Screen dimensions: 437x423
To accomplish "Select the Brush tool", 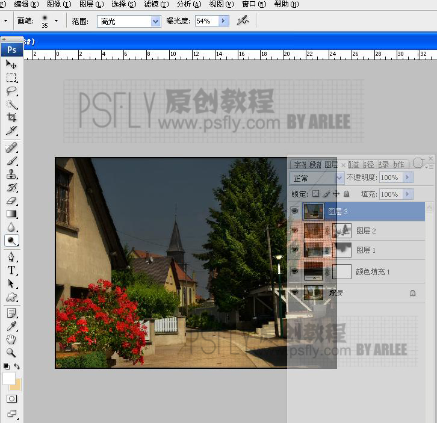I will 11,161.
